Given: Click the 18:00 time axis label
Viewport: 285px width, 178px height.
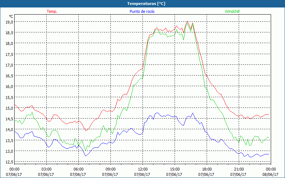Looking at the screenshot, I should (x=207, y=169).
